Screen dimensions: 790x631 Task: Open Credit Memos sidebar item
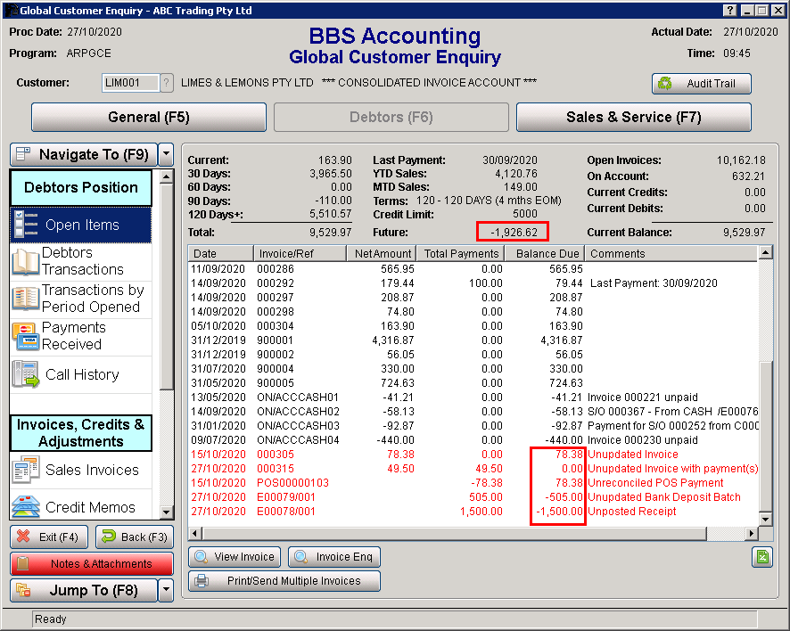[81, 507]
